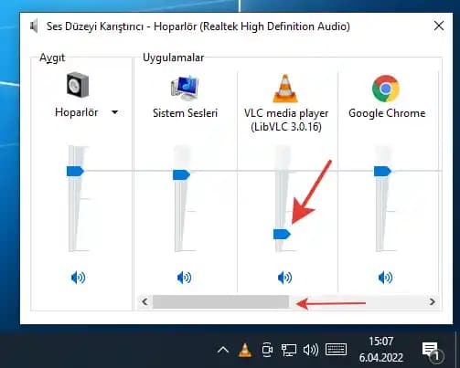Screen dimensions: 460x368
Task: Click the Hoparlör speaker device icon
Action: 78,85
